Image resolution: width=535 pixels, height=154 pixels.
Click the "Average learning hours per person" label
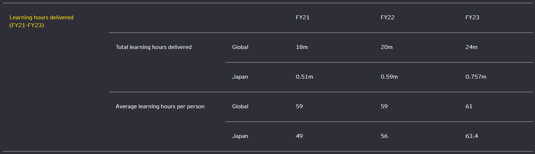(160, 106)
